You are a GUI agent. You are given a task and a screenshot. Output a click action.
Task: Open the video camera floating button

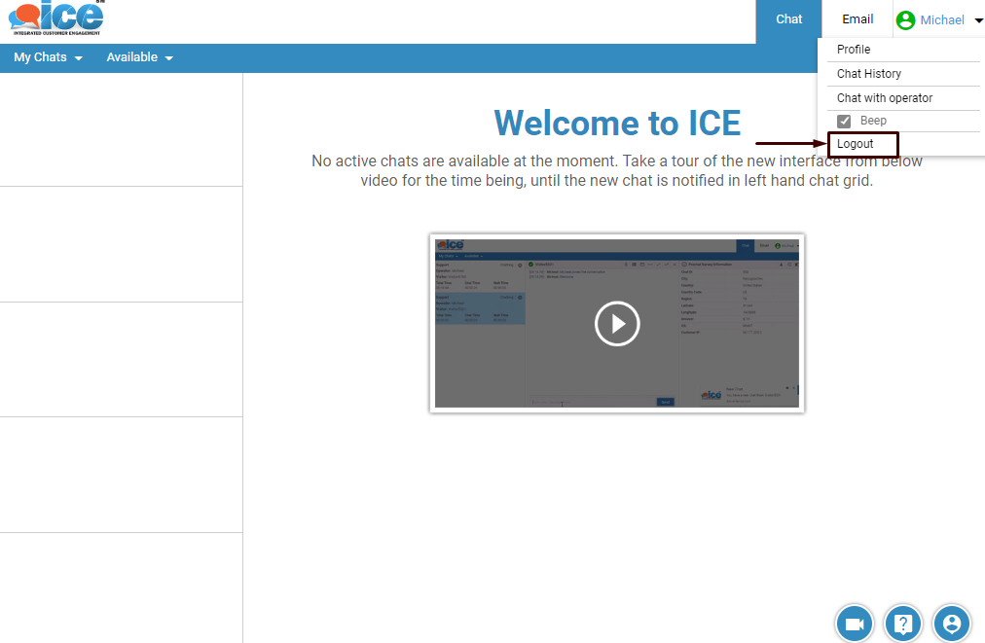click(855, 624)
